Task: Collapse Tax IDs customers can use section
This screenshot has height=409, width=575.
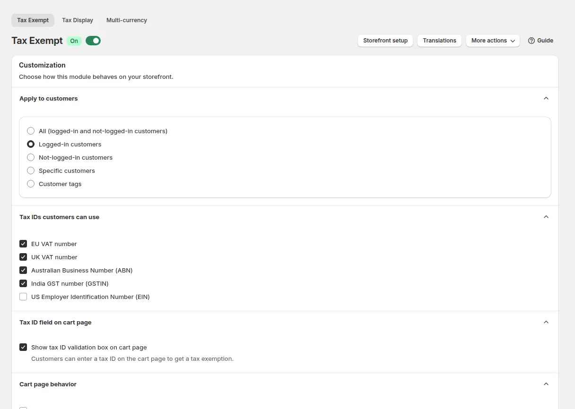Action: click(x=546, y=217)
